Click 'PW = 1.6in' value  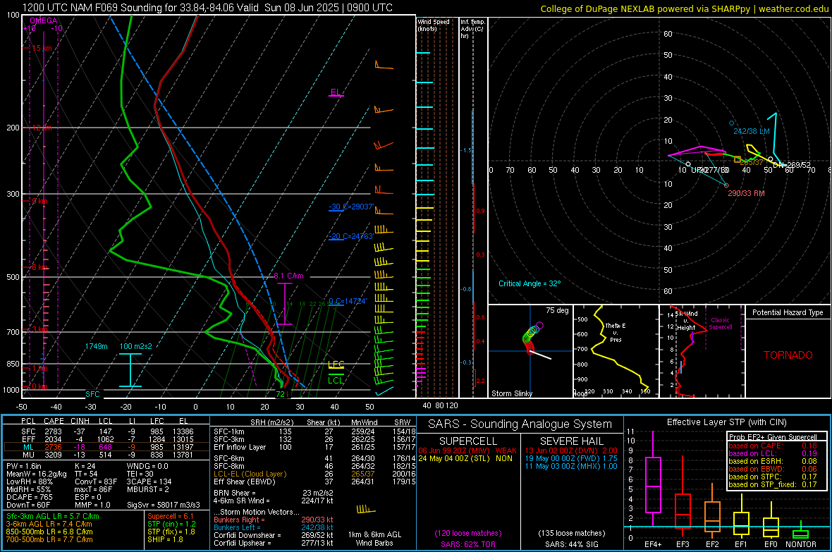pos(24,466)
